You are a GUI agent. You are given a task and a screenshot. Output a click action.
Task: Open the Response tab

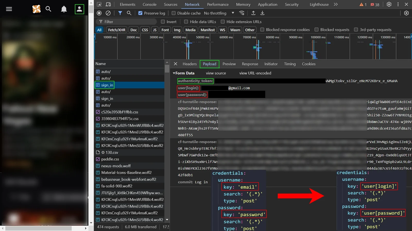click(x=250, y=64)
